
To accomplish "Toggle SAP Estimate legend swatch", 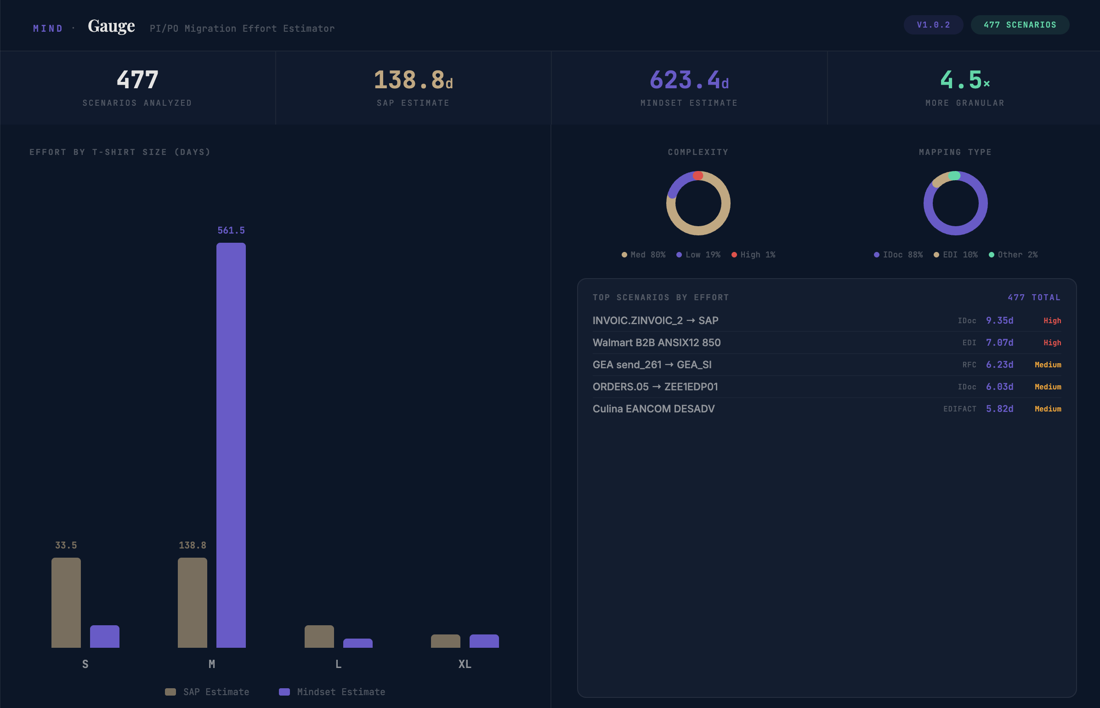I will 170,692.
